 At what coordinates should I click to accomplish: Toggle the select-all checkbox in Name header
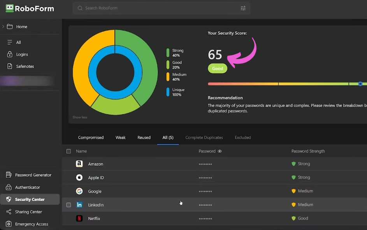pyautogui.click(x=68, y=151)
